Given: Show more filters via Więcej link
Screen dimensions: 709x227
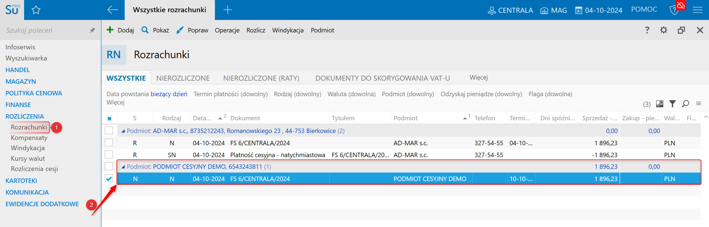Looking at the screenshot, I should pos(116,103).
